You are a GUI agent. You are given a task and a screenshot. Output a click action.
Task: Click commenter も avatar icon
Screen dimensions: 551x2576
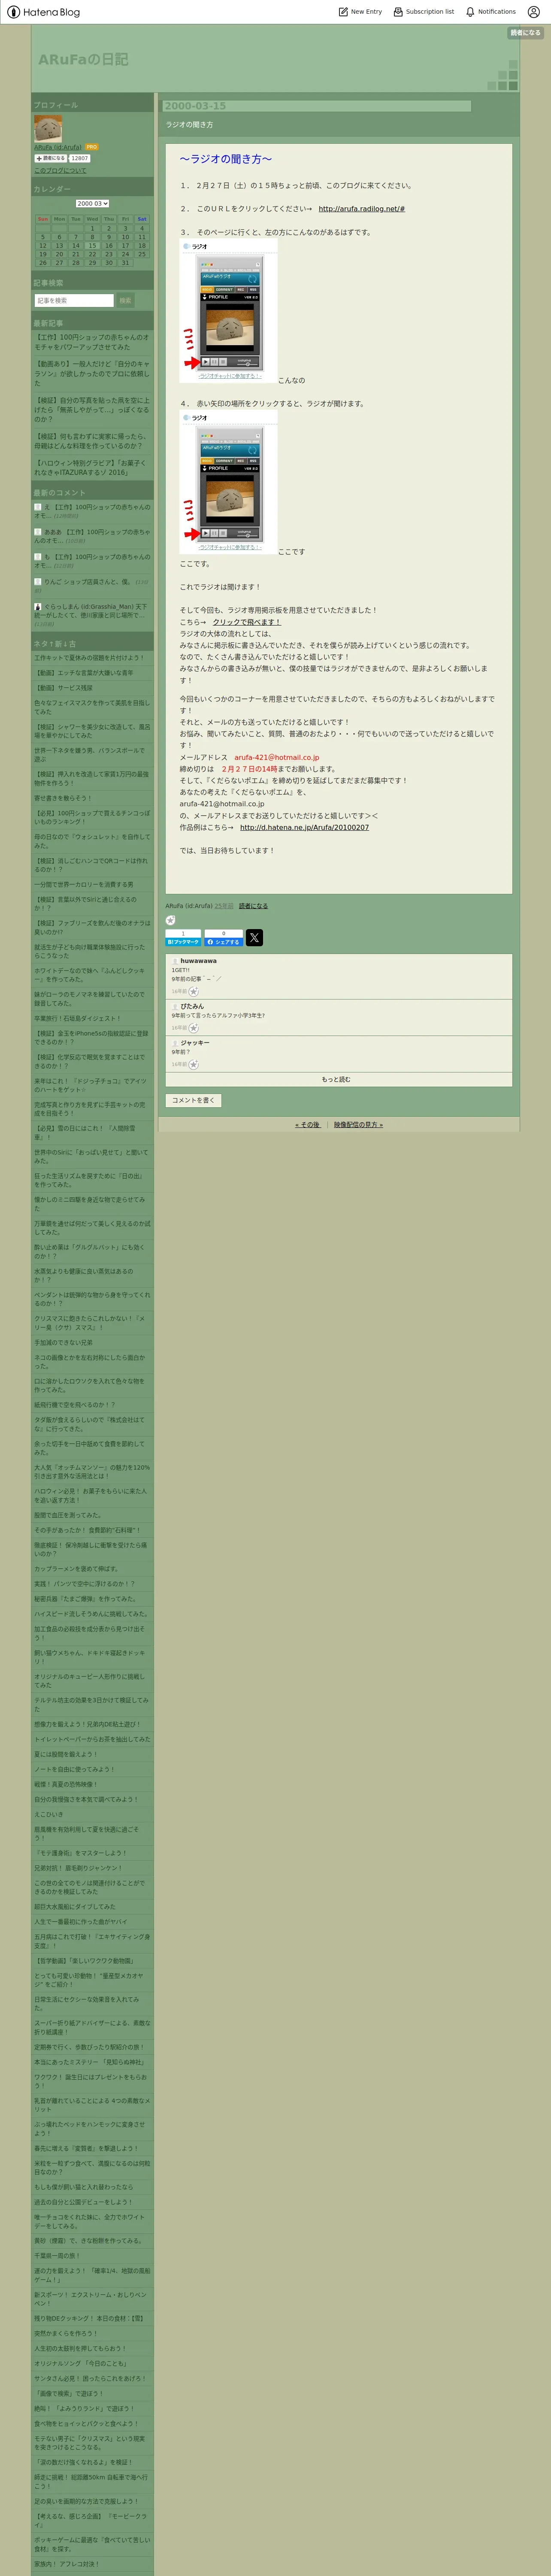(38, 557)
